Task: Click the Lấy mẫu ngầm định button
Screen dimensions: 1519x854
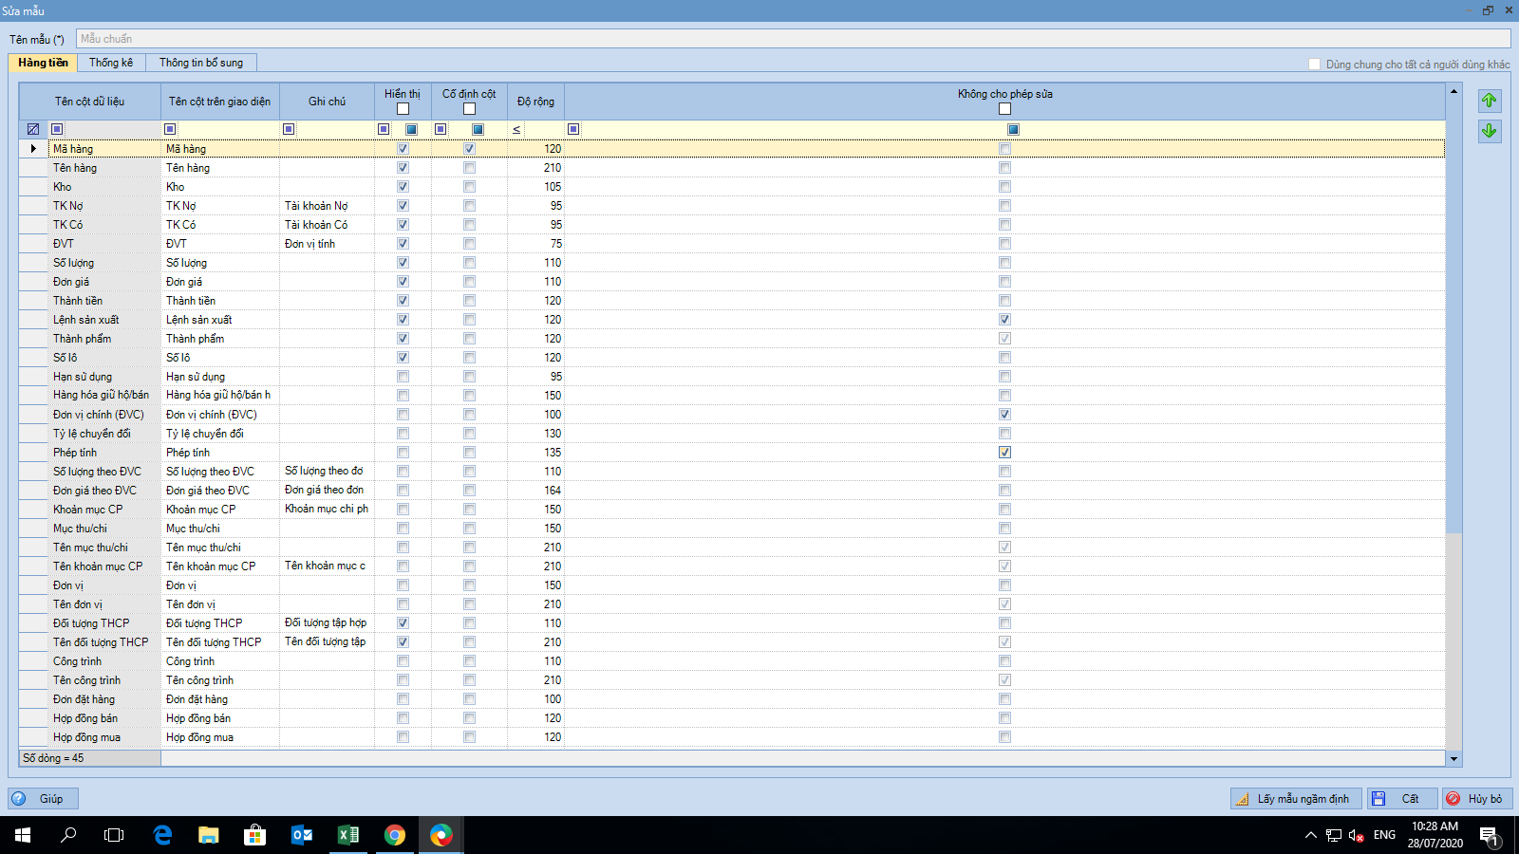Action: (1296, 799)
